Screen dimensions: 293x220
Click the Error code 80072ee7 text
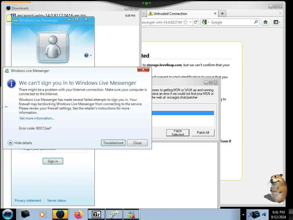coord(35,128)
